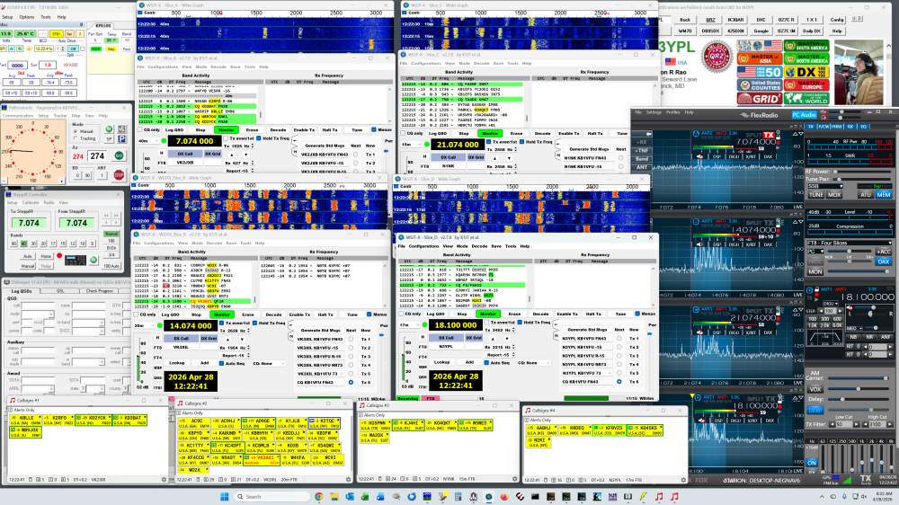The height and width of the screenshot is (505, 899).
Task: Open Options menu in DDUtil
Action: click(x=27, y=17)
